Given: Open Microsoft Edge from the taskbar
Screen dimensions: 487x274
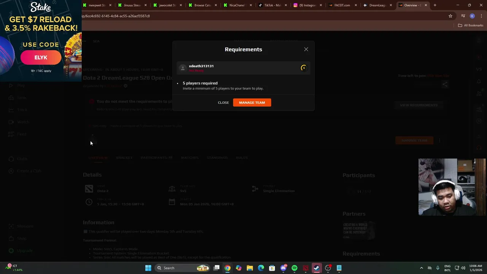Looking at the screenshot, I should [x=261, y=268].
